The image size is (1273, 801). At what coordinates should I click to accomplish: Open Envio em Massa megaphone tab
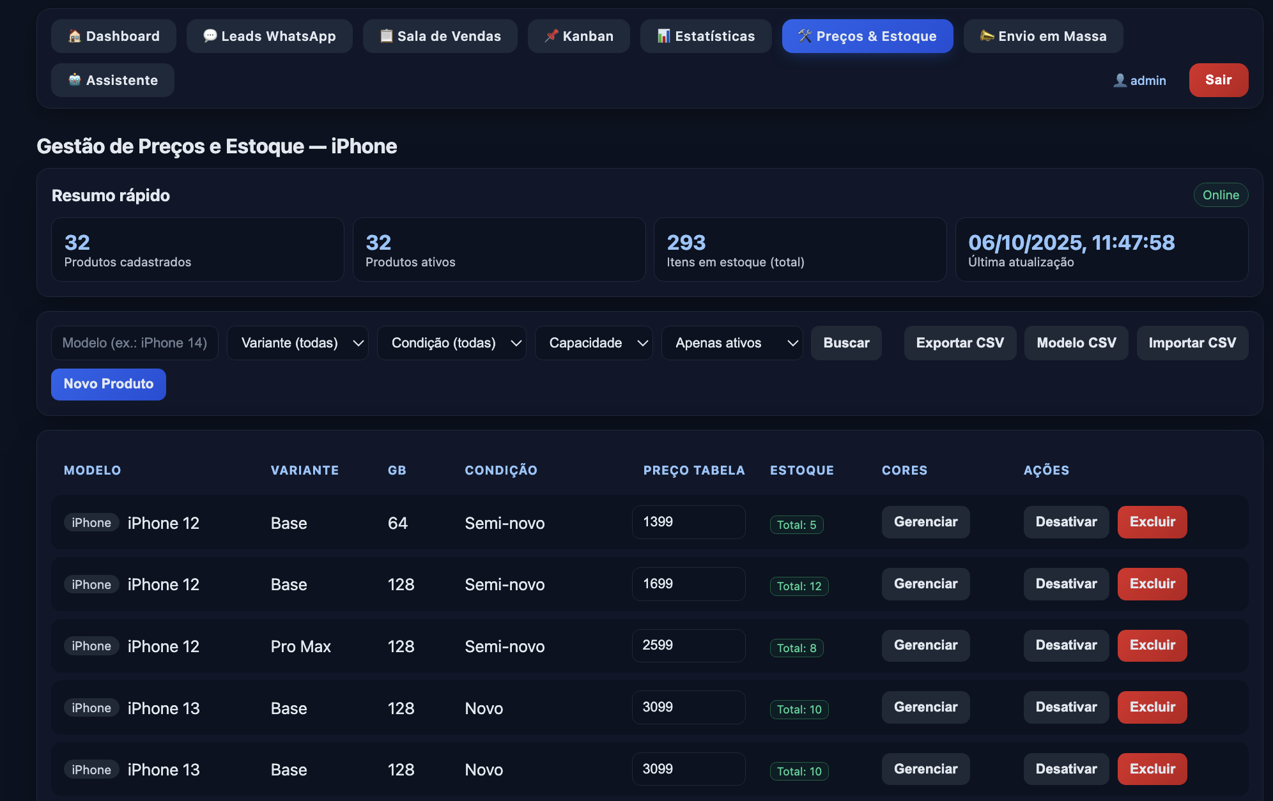(x=1043, y=36)
